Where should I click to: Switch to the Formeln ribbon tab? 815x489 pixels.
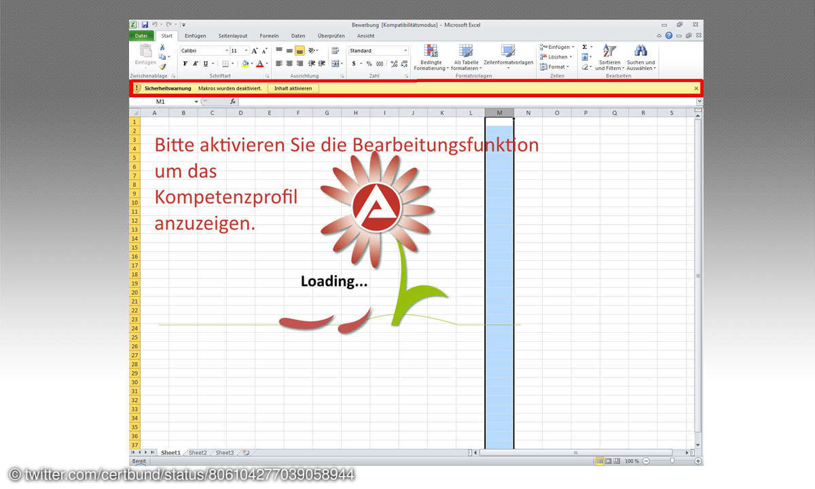tap(270, 35)
